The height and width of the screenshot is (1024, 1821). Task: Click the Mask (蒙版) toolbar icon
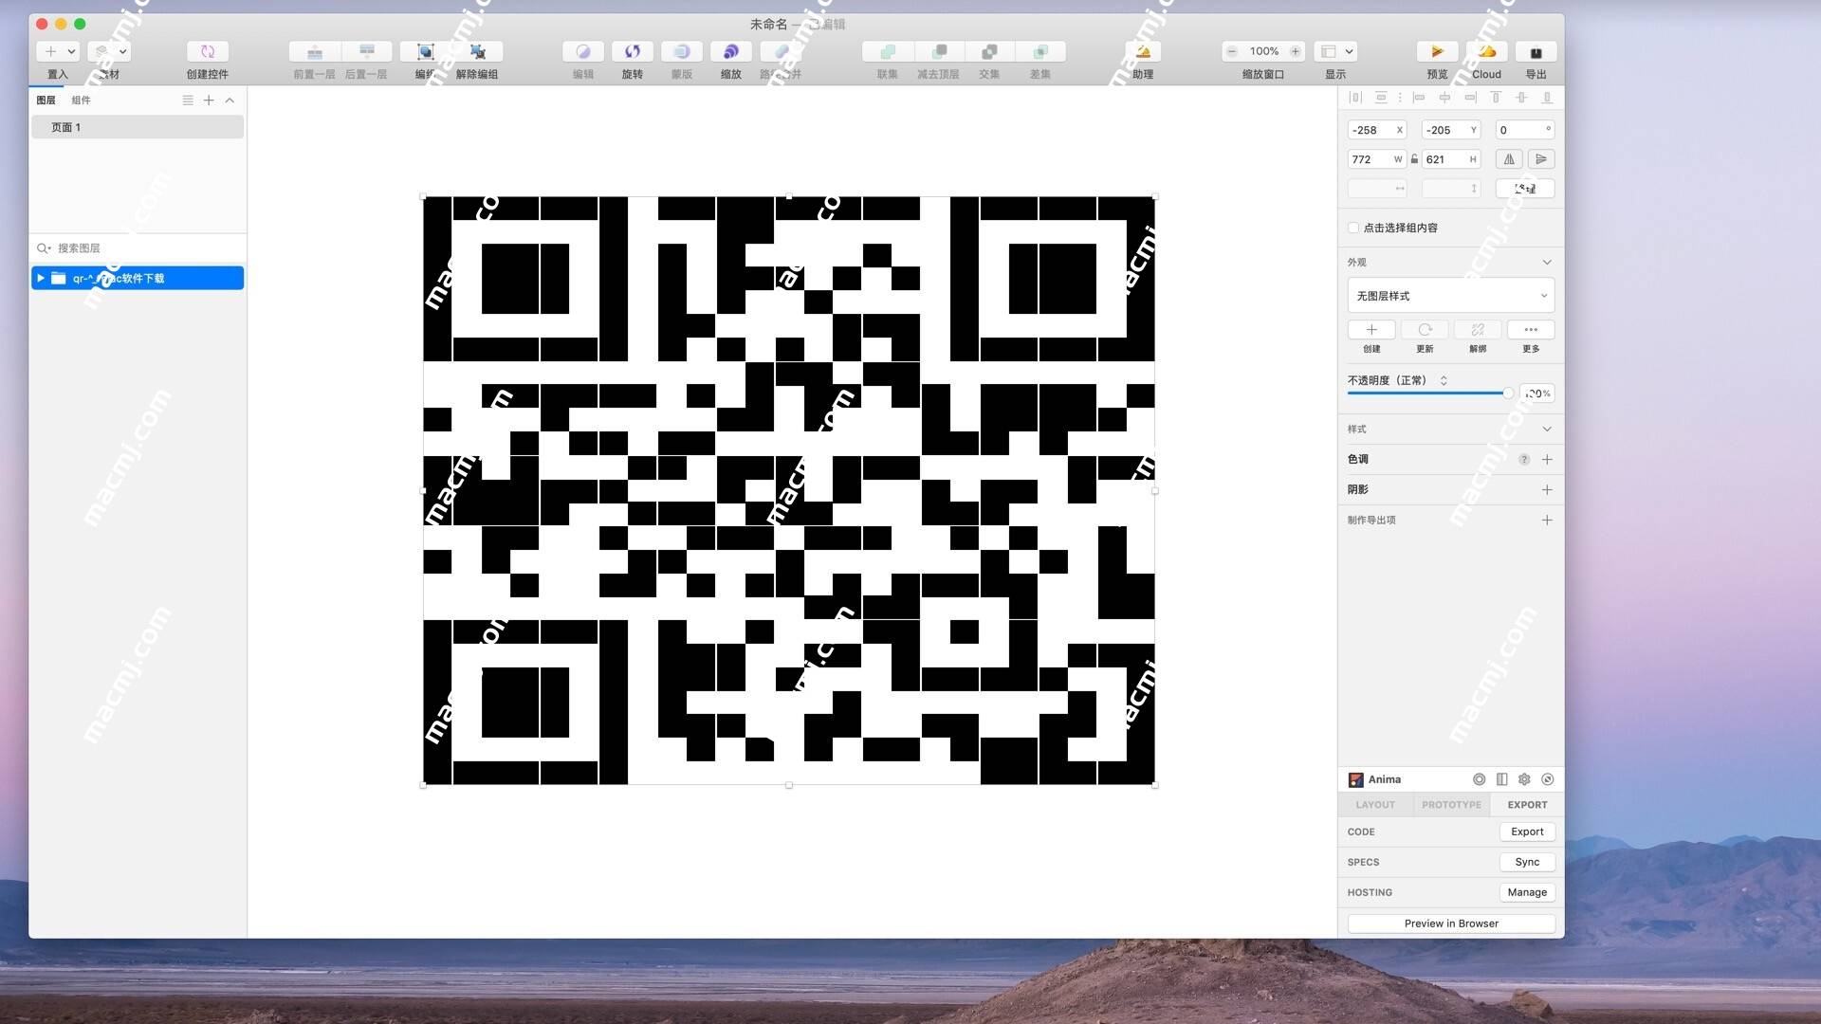682,51
